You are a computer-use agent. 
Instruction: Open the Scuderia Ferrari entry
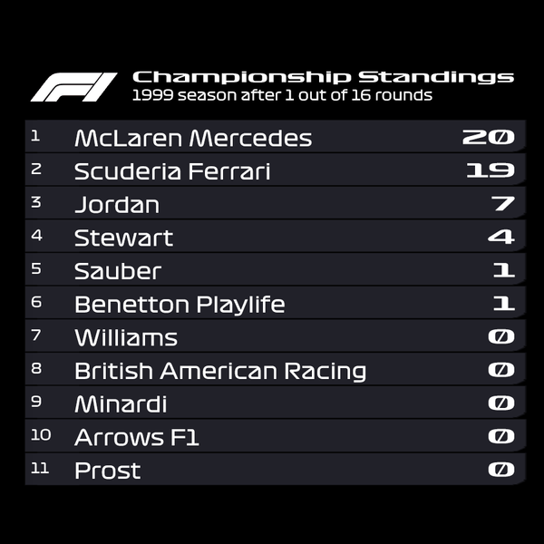coord(172,171)
